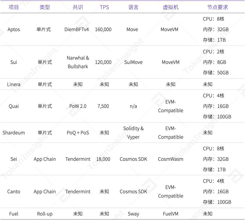Click 存储: 1TB in the Aptos row

coord(214,40)
